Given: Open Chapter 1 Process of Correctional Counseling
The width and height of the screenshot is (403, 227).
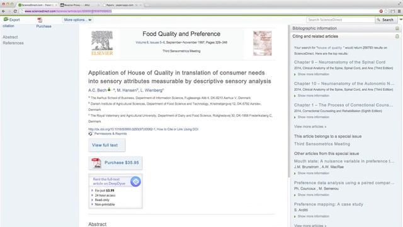Looking at the screenshot, I should pos(343,105).
